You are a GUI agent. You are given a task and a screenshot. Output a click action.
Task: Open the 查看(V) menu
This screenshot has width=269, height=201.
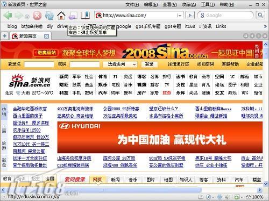click(169, 4)
